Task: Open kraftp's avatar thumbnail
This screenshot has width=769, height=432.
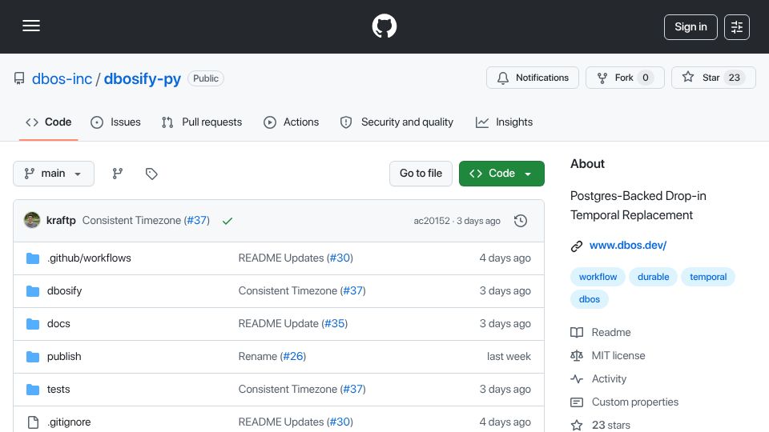Action: [32, 221]
